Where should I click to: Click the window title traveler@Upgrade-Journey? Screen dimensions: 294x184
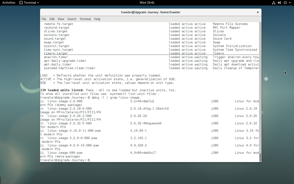click(x=150, y=12)
